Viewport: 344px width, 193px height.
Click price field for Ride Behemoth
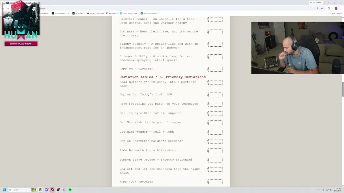point(215,151)
